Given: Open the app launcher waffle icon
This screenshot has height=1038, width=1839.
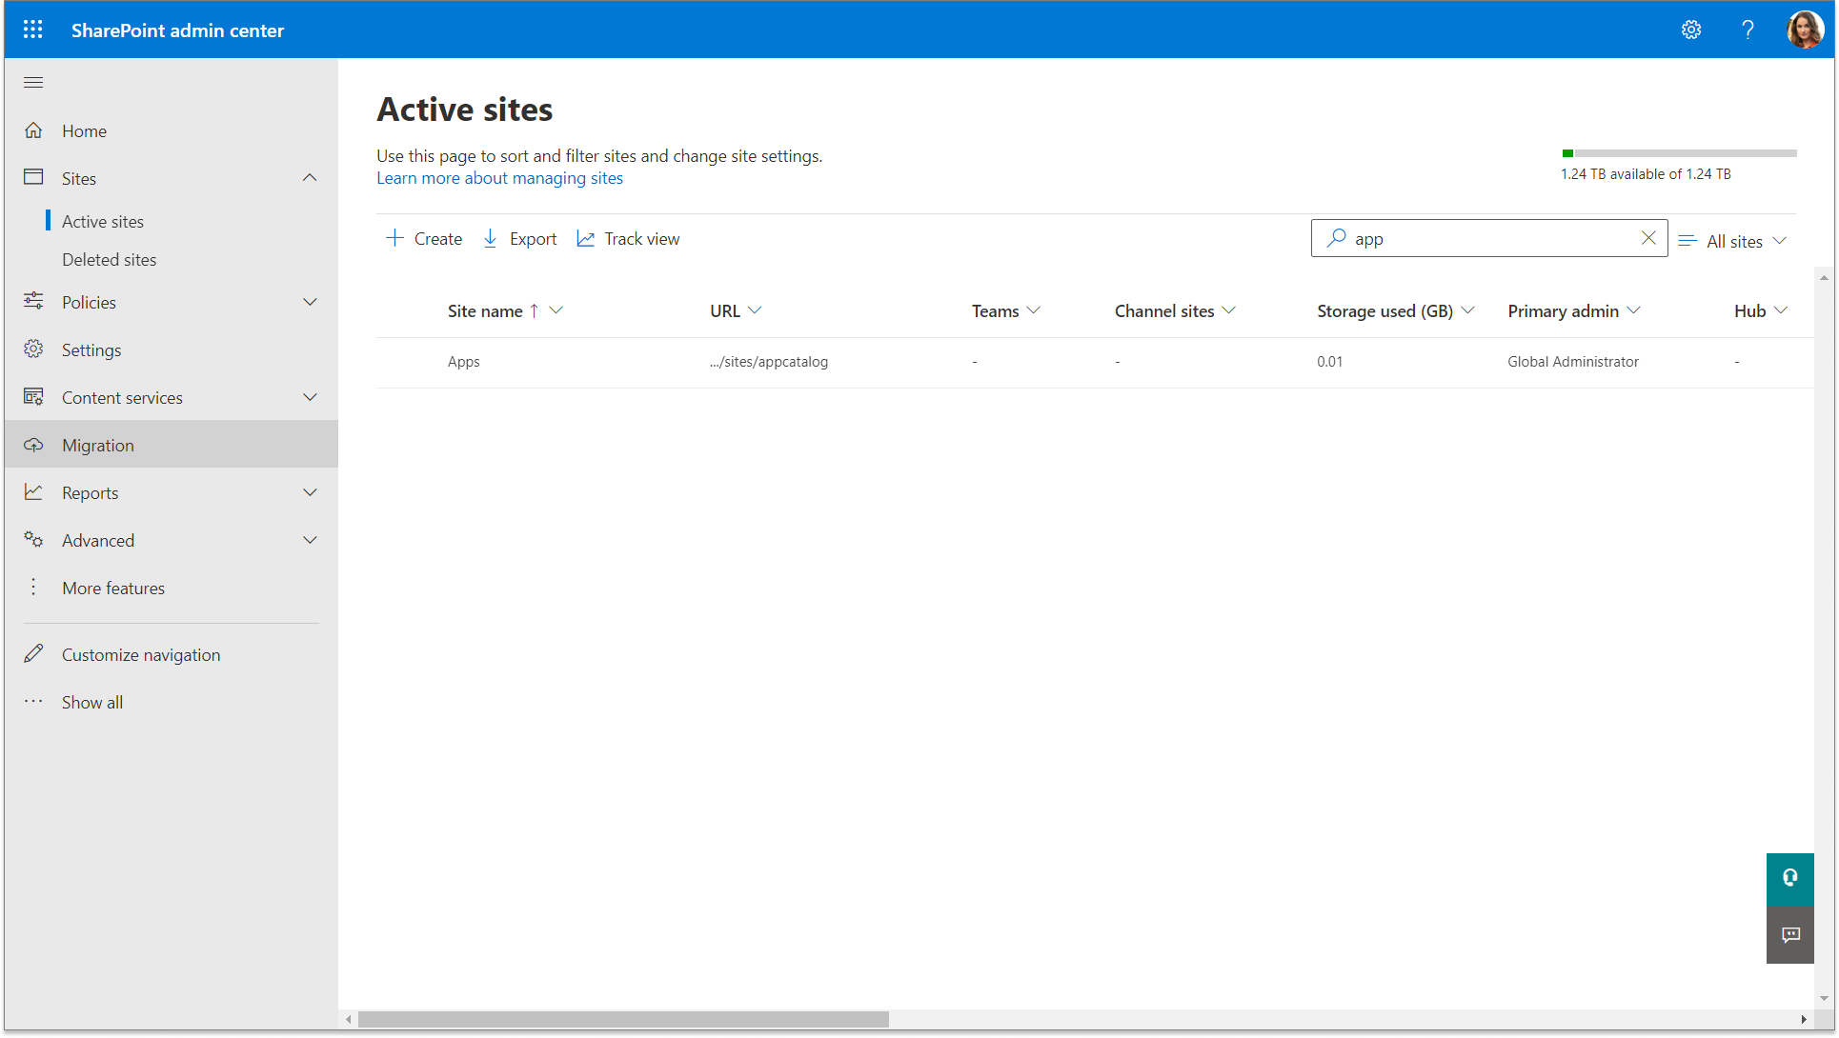Looking at the screenshot, I should (x=33, y=30).
